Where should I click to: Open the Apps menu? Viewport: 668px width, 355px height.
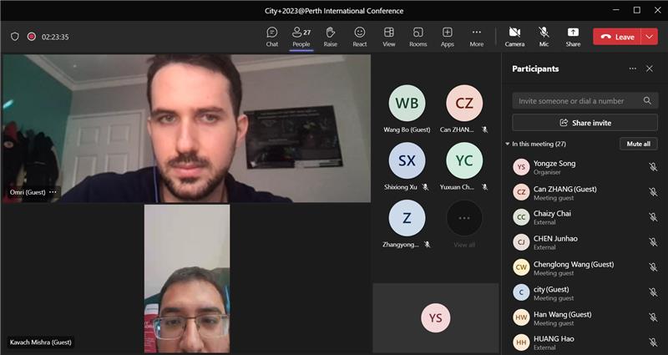(448, 36)
